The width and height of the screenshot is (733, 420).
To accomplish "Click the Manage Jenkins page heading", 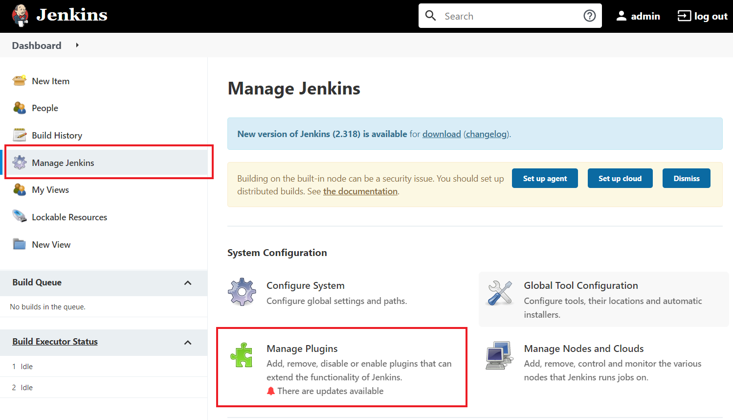I will click(294, 89).
